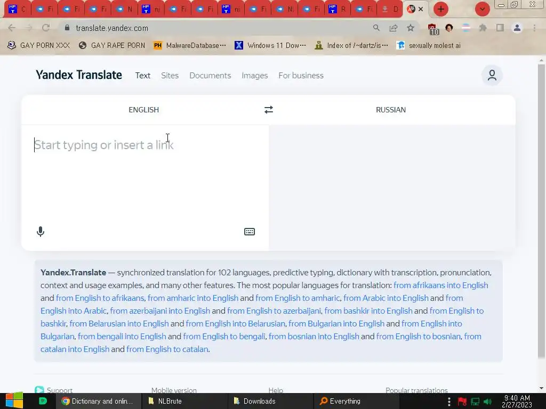Viewport: 546px width, 409px height.
Task: Open the taskbar clock showing 9:40 AM
Action: click(517, 402)
